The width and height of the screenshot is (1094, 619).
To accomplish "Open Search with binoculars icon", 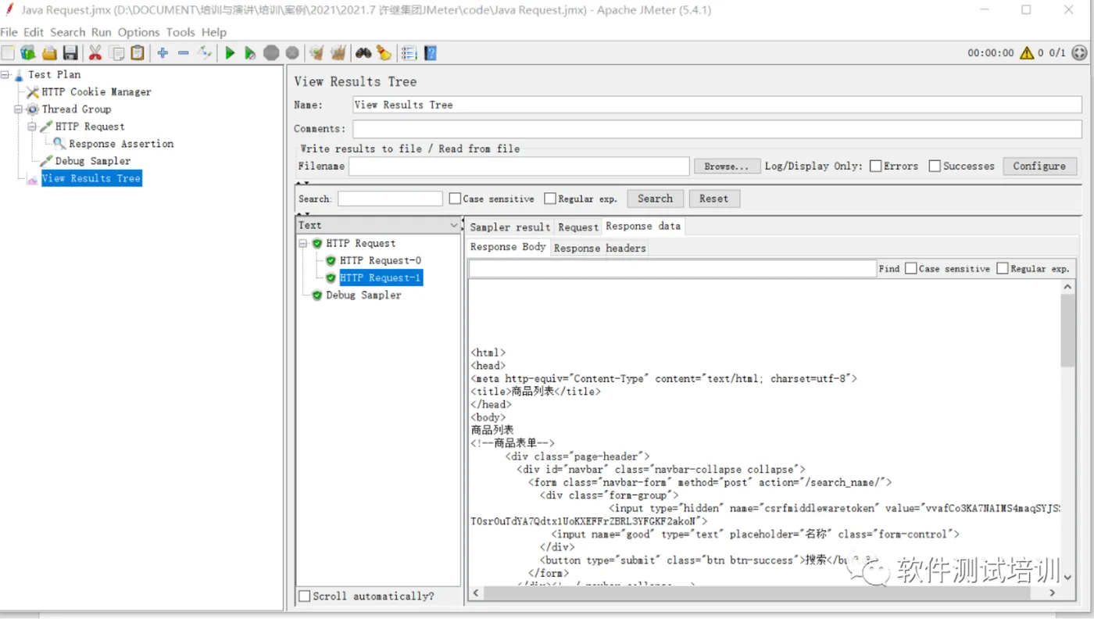I will tap(363, 53).
